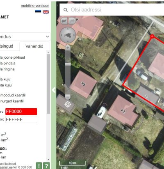Screen dimensions: 164x169
Task: Click the zoom in plus button
Action: [x=68, y=48]
